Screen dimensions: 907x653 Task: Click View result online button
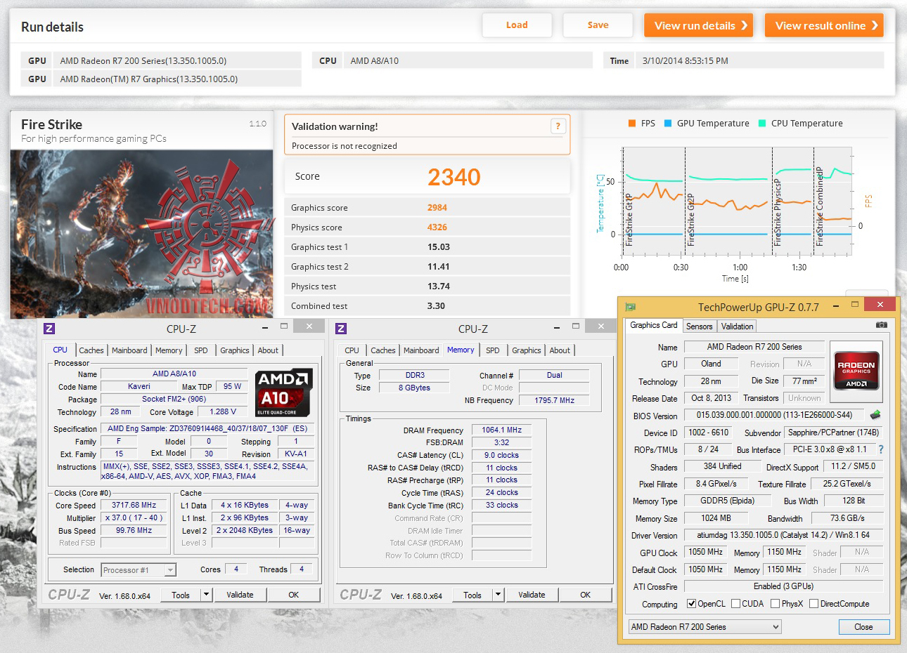click(824, 25)
